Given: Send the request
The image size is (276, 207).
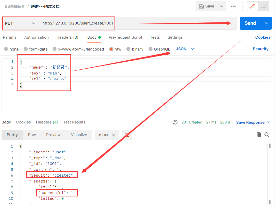Looking at the screenshot, I should (250, 23).
